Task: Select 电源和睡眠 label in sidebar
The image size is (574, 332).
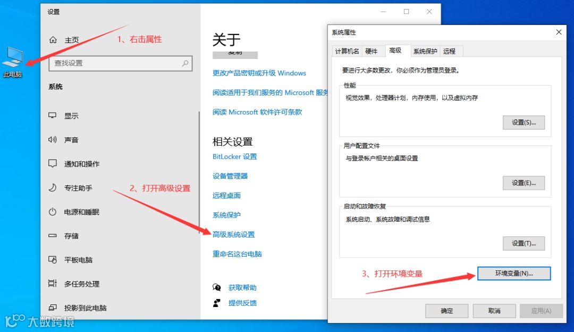Action: point(82,212)
